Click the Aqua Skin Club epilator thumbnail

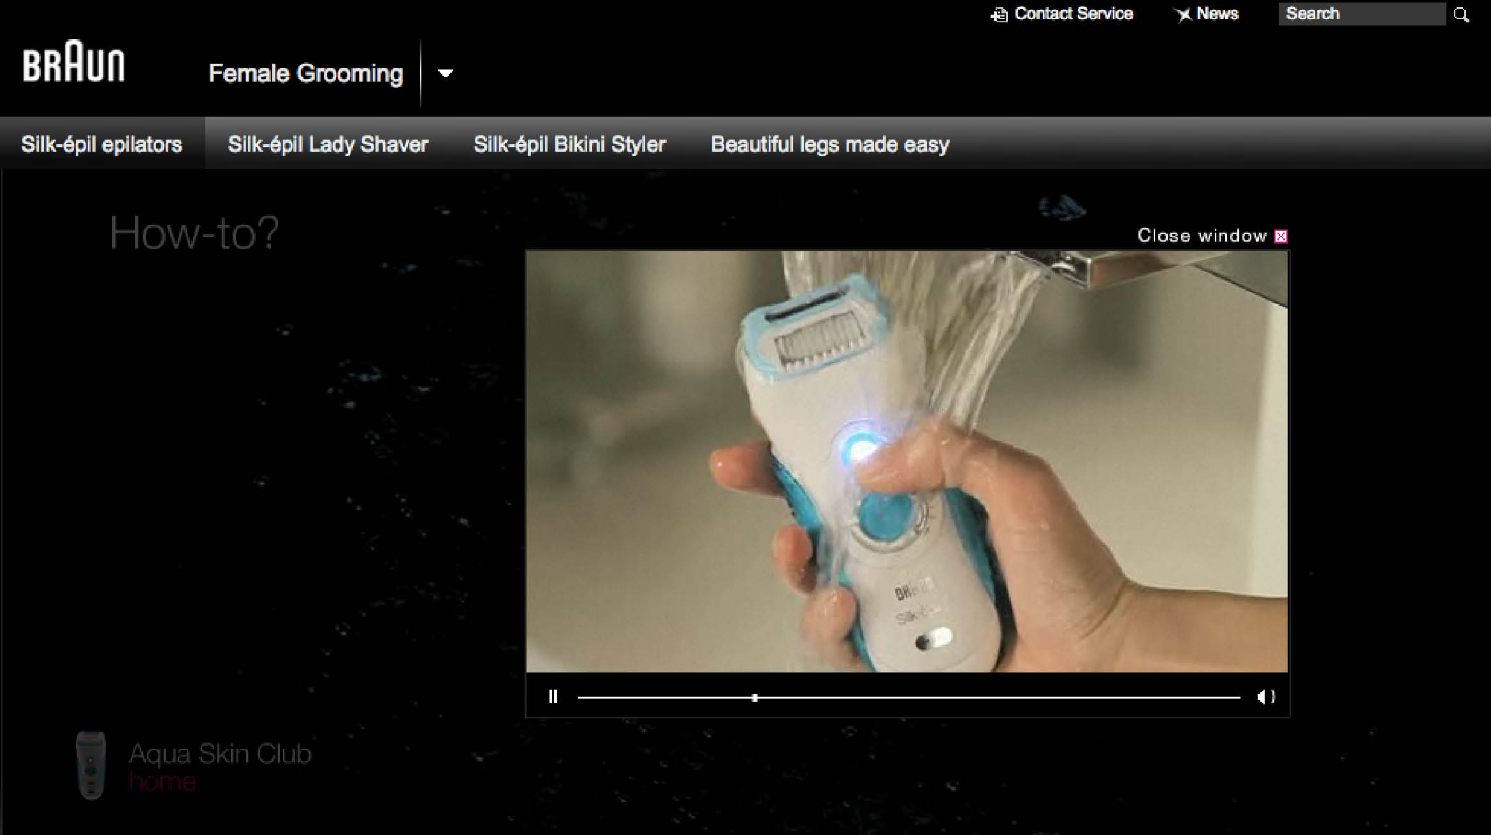[x=91, y=765]
